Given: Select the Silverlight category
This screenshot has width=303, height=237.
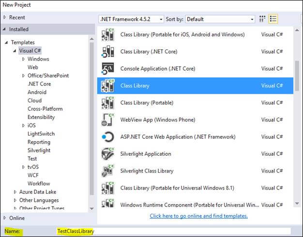Looking at the screenshot, I should tap(39, 150).
